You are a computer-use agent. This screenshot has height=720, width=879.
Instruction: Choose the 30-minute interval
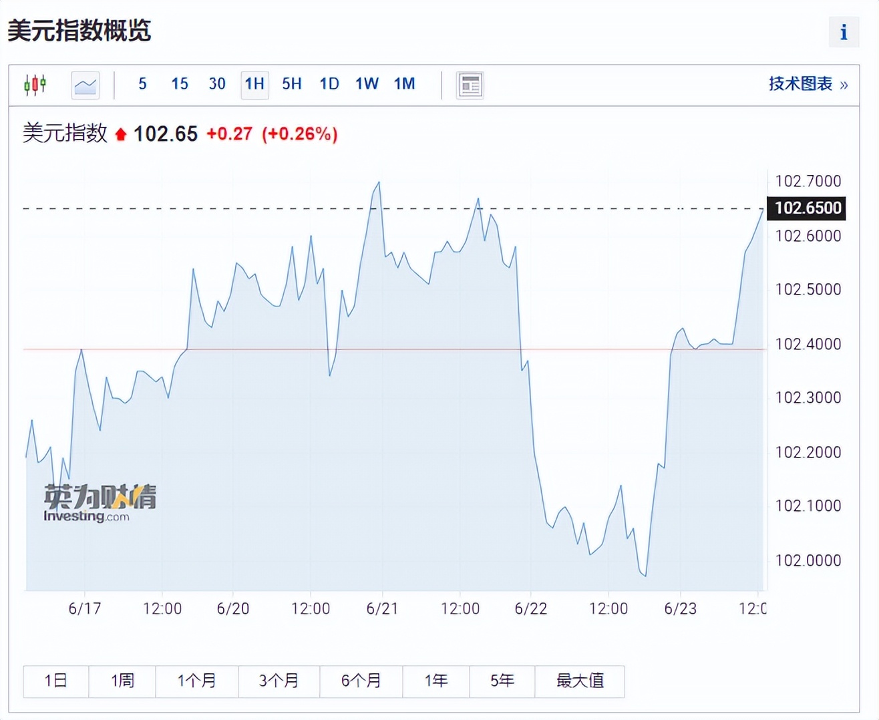coord(217,84)
